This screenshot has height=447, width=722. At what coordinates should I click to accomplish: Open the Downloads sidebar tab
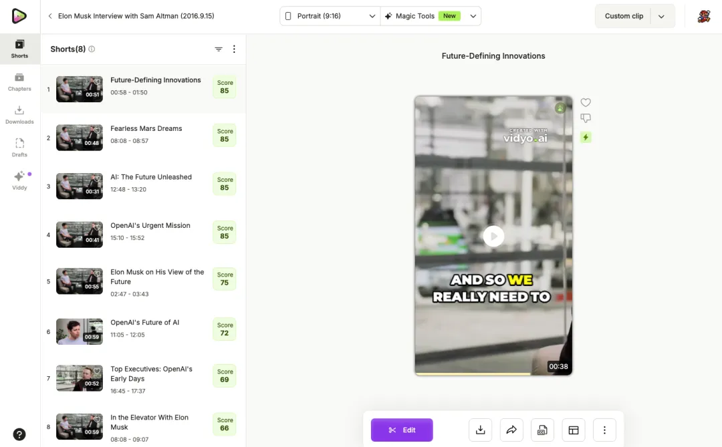click(19, 115)
